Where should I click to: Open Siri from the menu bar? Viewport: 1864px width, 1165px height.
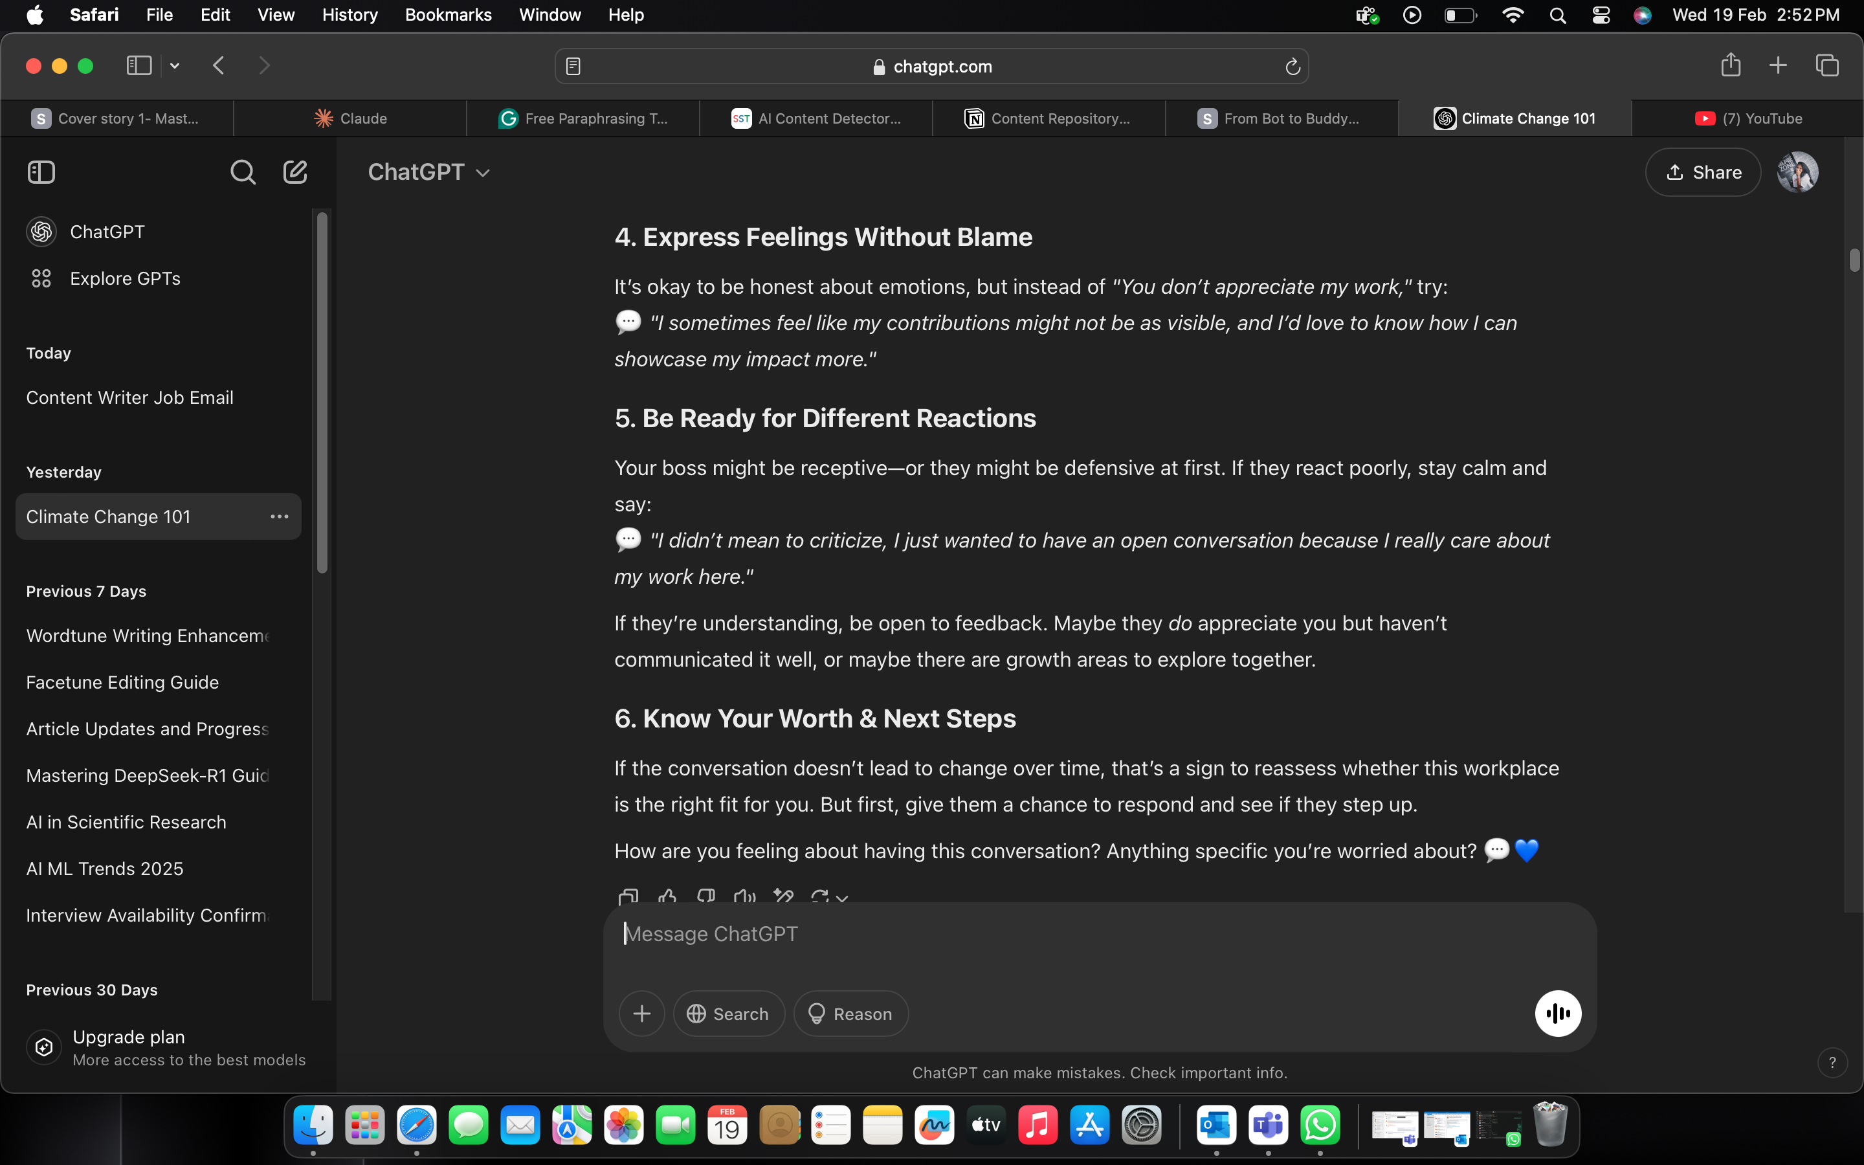1642,15
